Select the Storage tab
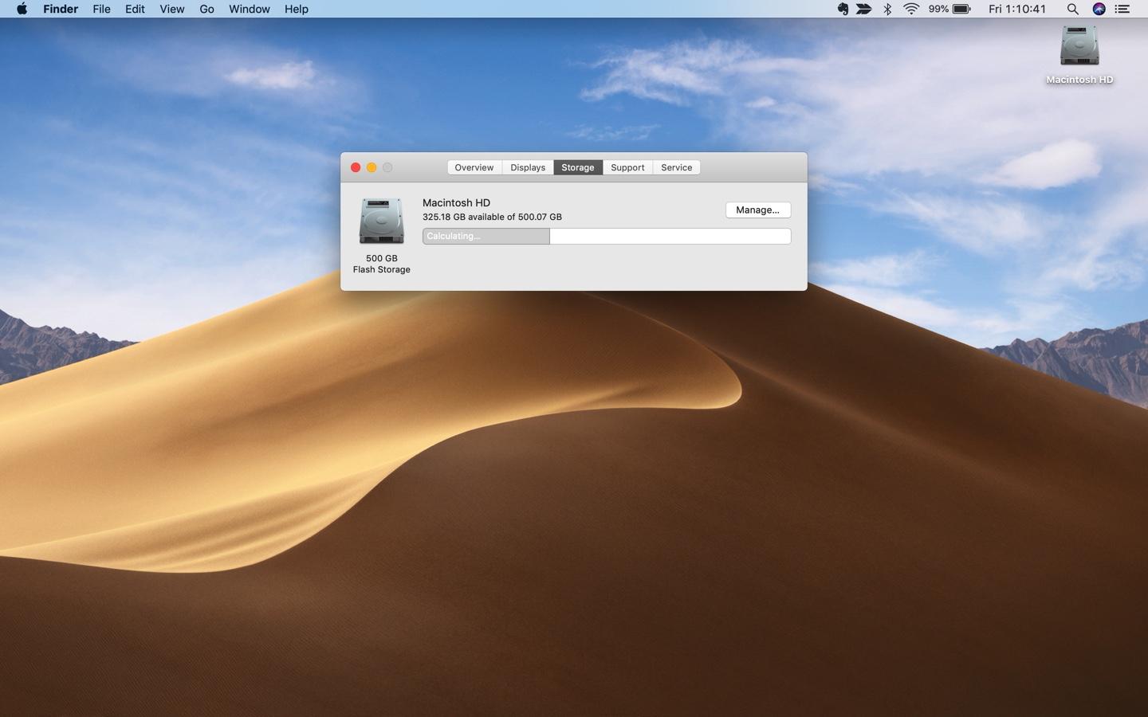 (x=578, y=167)
